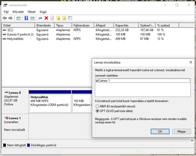Click the Lemez 1 red error disk icon
The height and width of the screenshot is (156, 196).
tap(7, 118)
